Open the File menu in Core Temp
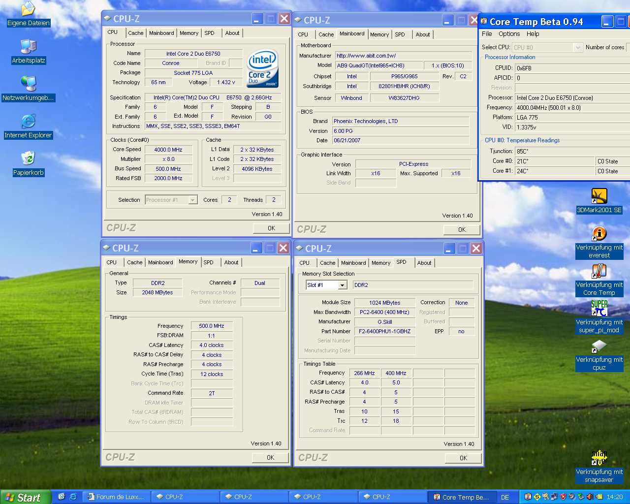 (487, 34)
